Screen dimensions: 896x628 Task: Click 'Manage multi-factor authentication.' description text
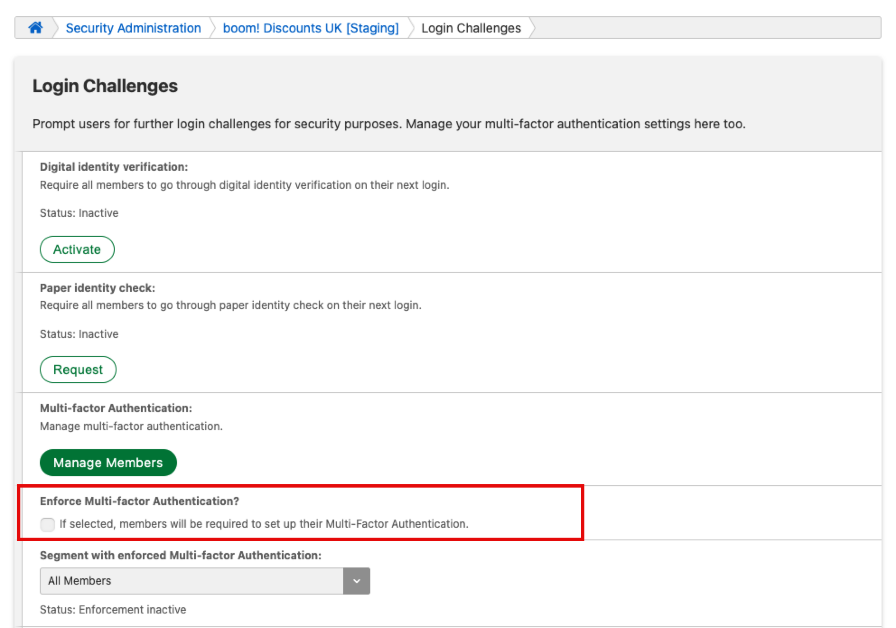pos(131,426)
